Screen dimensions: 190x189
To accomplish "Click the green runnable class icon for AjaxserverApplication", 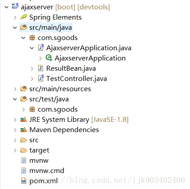I will point(49,58).
